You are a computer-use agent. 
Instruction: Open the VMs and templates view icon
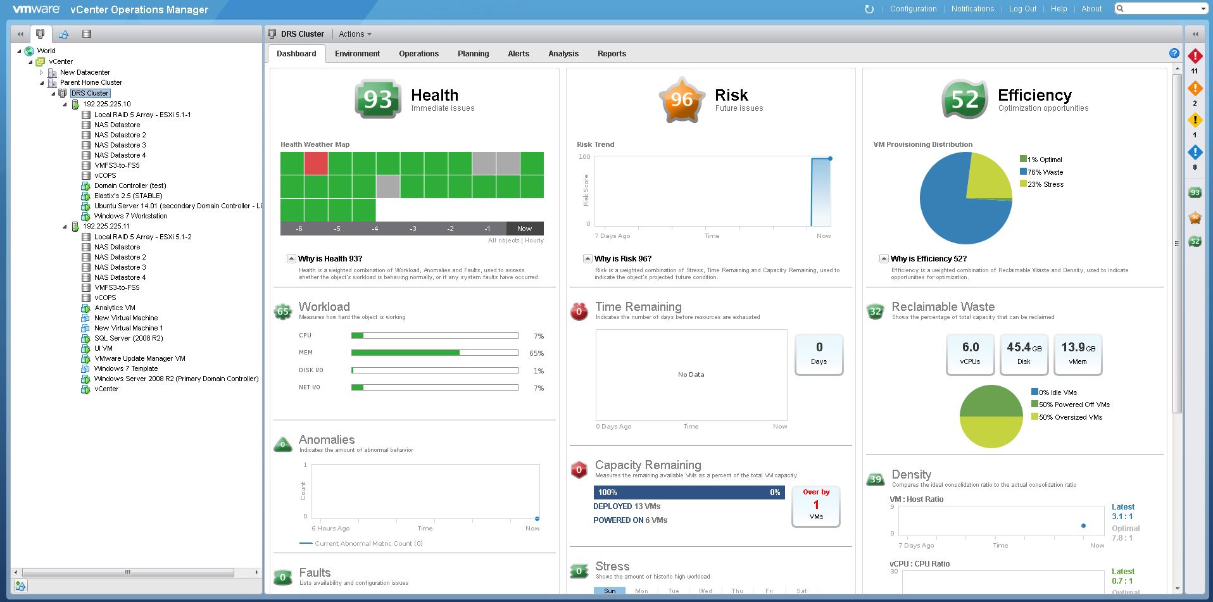tap(63, 34)
